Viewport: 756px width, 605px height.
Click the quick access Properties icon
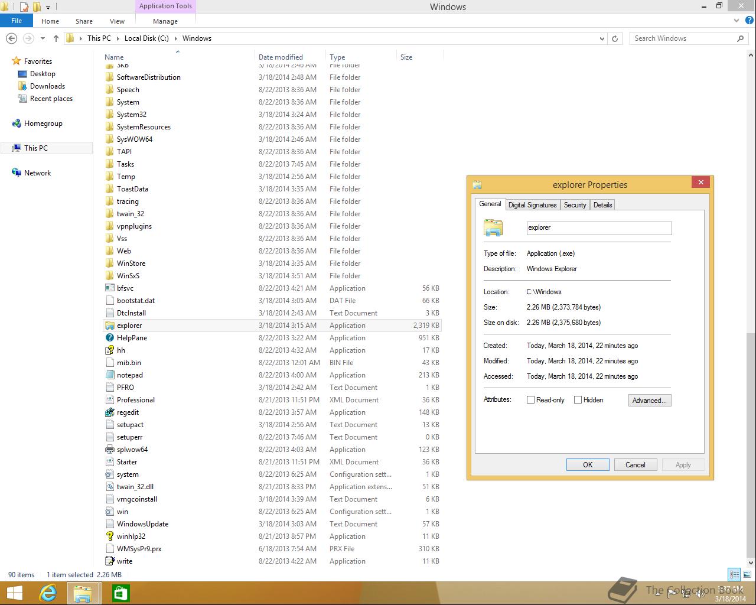tap(24, 7)
